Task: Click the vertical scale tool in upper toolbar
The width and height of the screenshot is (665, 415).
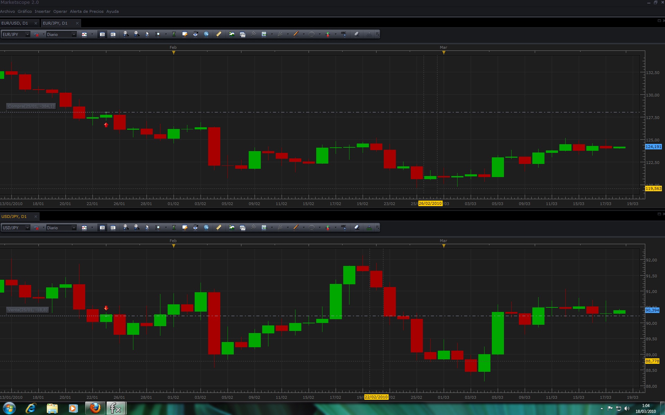Action: pyautogui.click(x=174, y=34)
